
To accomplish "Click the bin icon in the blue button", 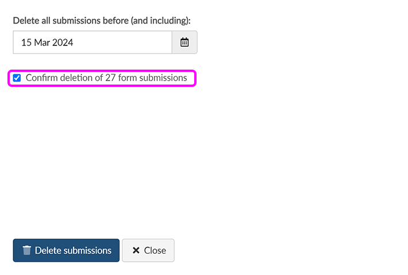I will tap(27, 250).
